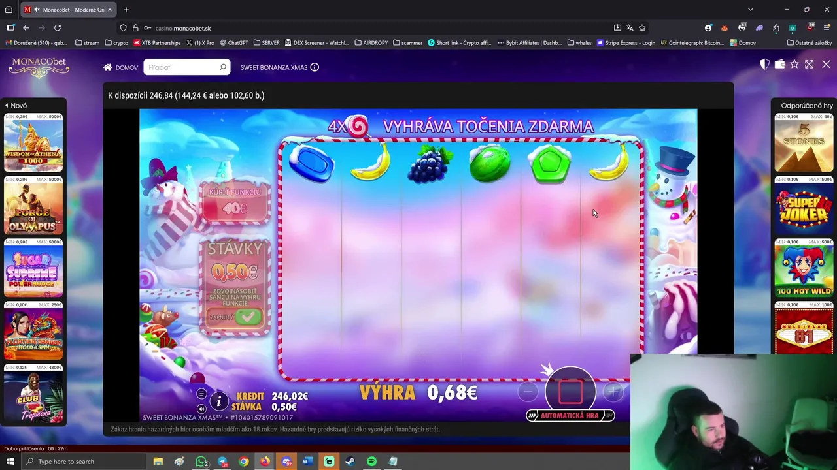Click the shield icon in casino header
Image resolution: width=837 pixels, height=470 pixels.
pos(764,64)
